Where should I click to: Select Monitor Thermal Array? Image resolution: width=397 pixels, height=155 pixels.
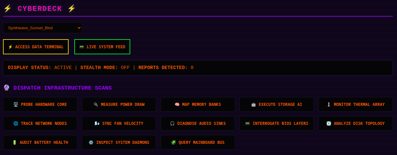point(356,104)
